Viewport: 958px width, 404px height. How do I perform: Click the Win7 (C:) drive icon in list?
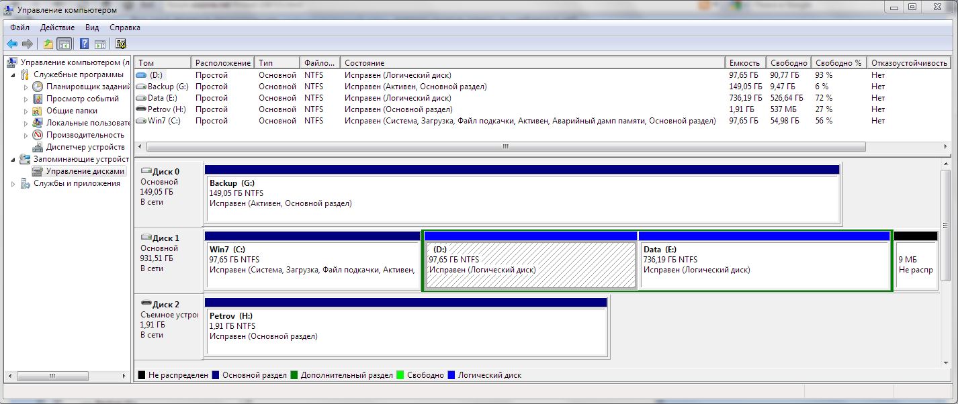(141, 121)
